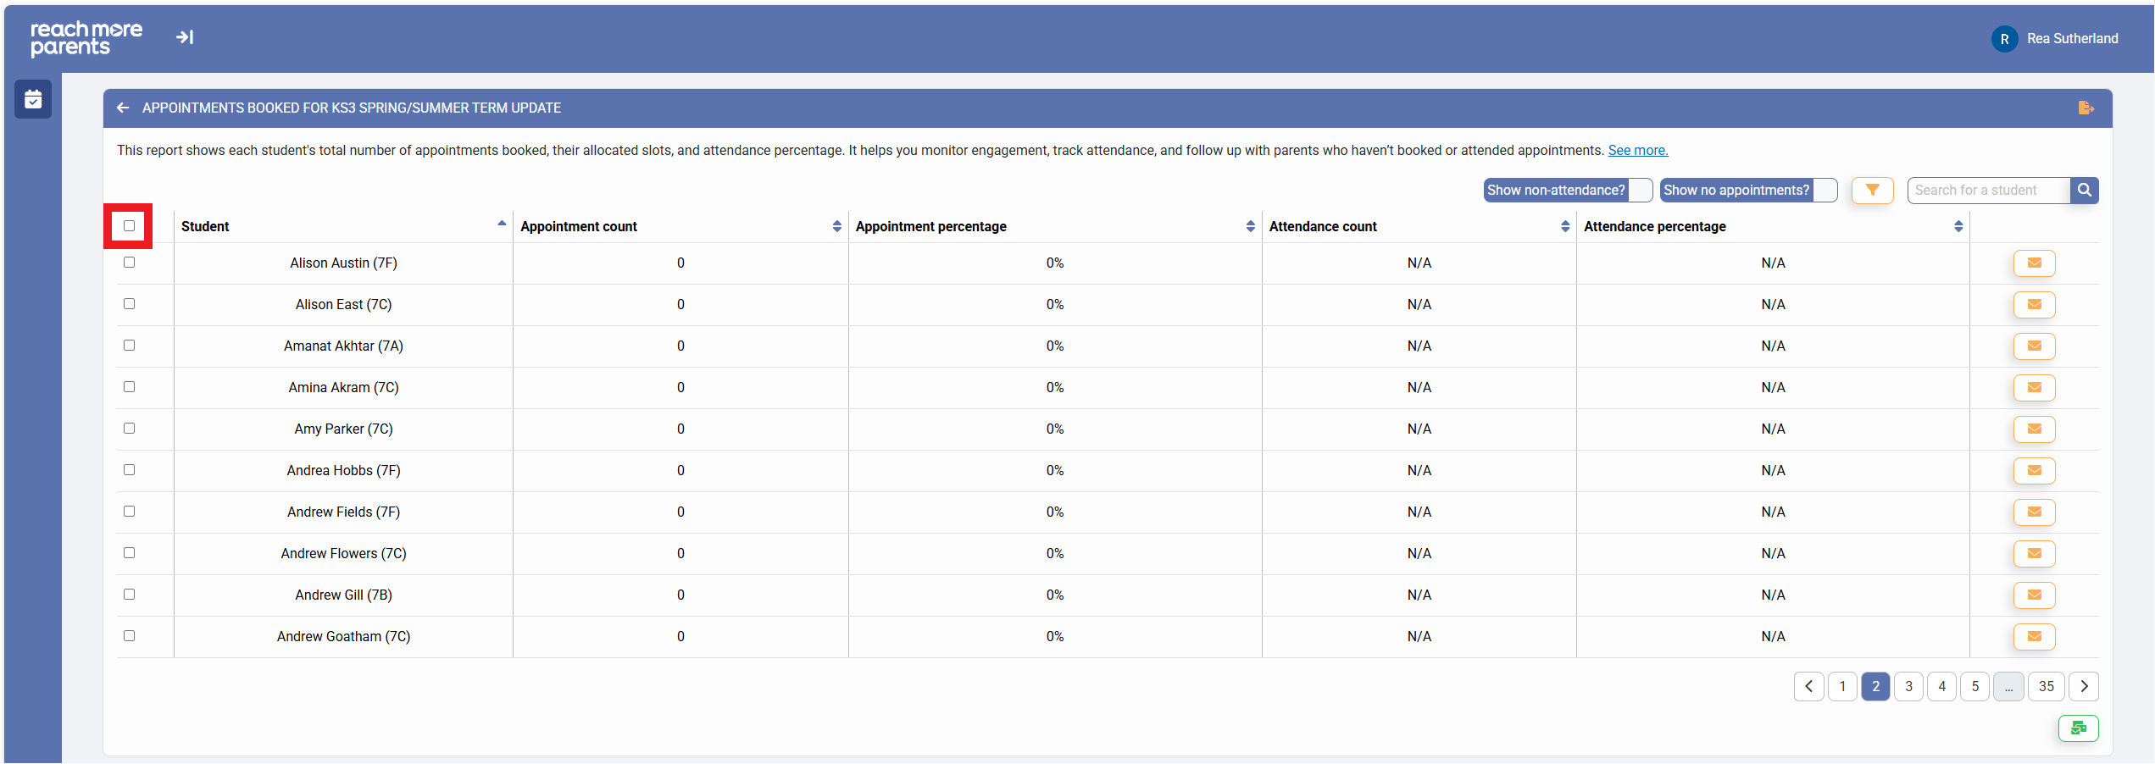Jump to page 35

2046,687
